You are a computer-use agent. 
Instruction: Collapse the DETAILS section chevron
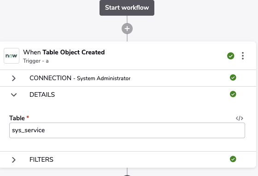click(14, 95)
